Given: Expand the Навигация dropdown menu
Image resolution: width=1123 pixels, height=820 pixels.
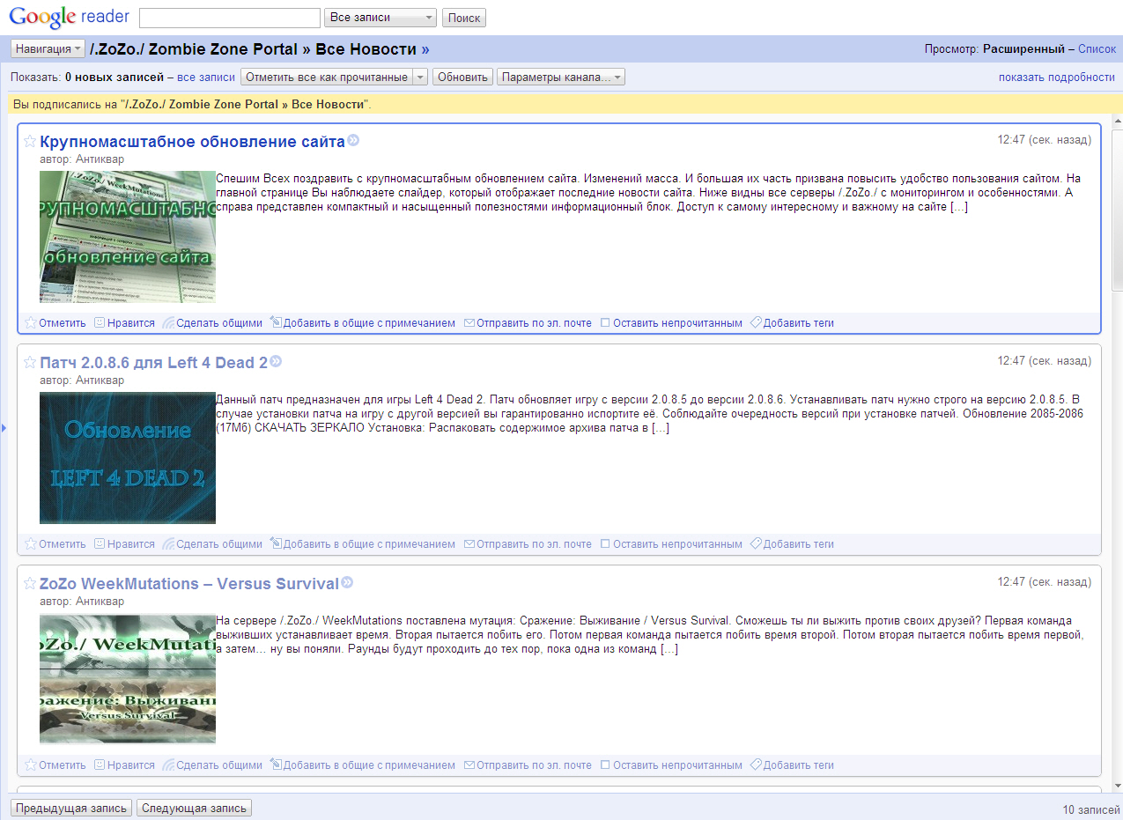Looking at the screenshot, I should tap(48, 48).
